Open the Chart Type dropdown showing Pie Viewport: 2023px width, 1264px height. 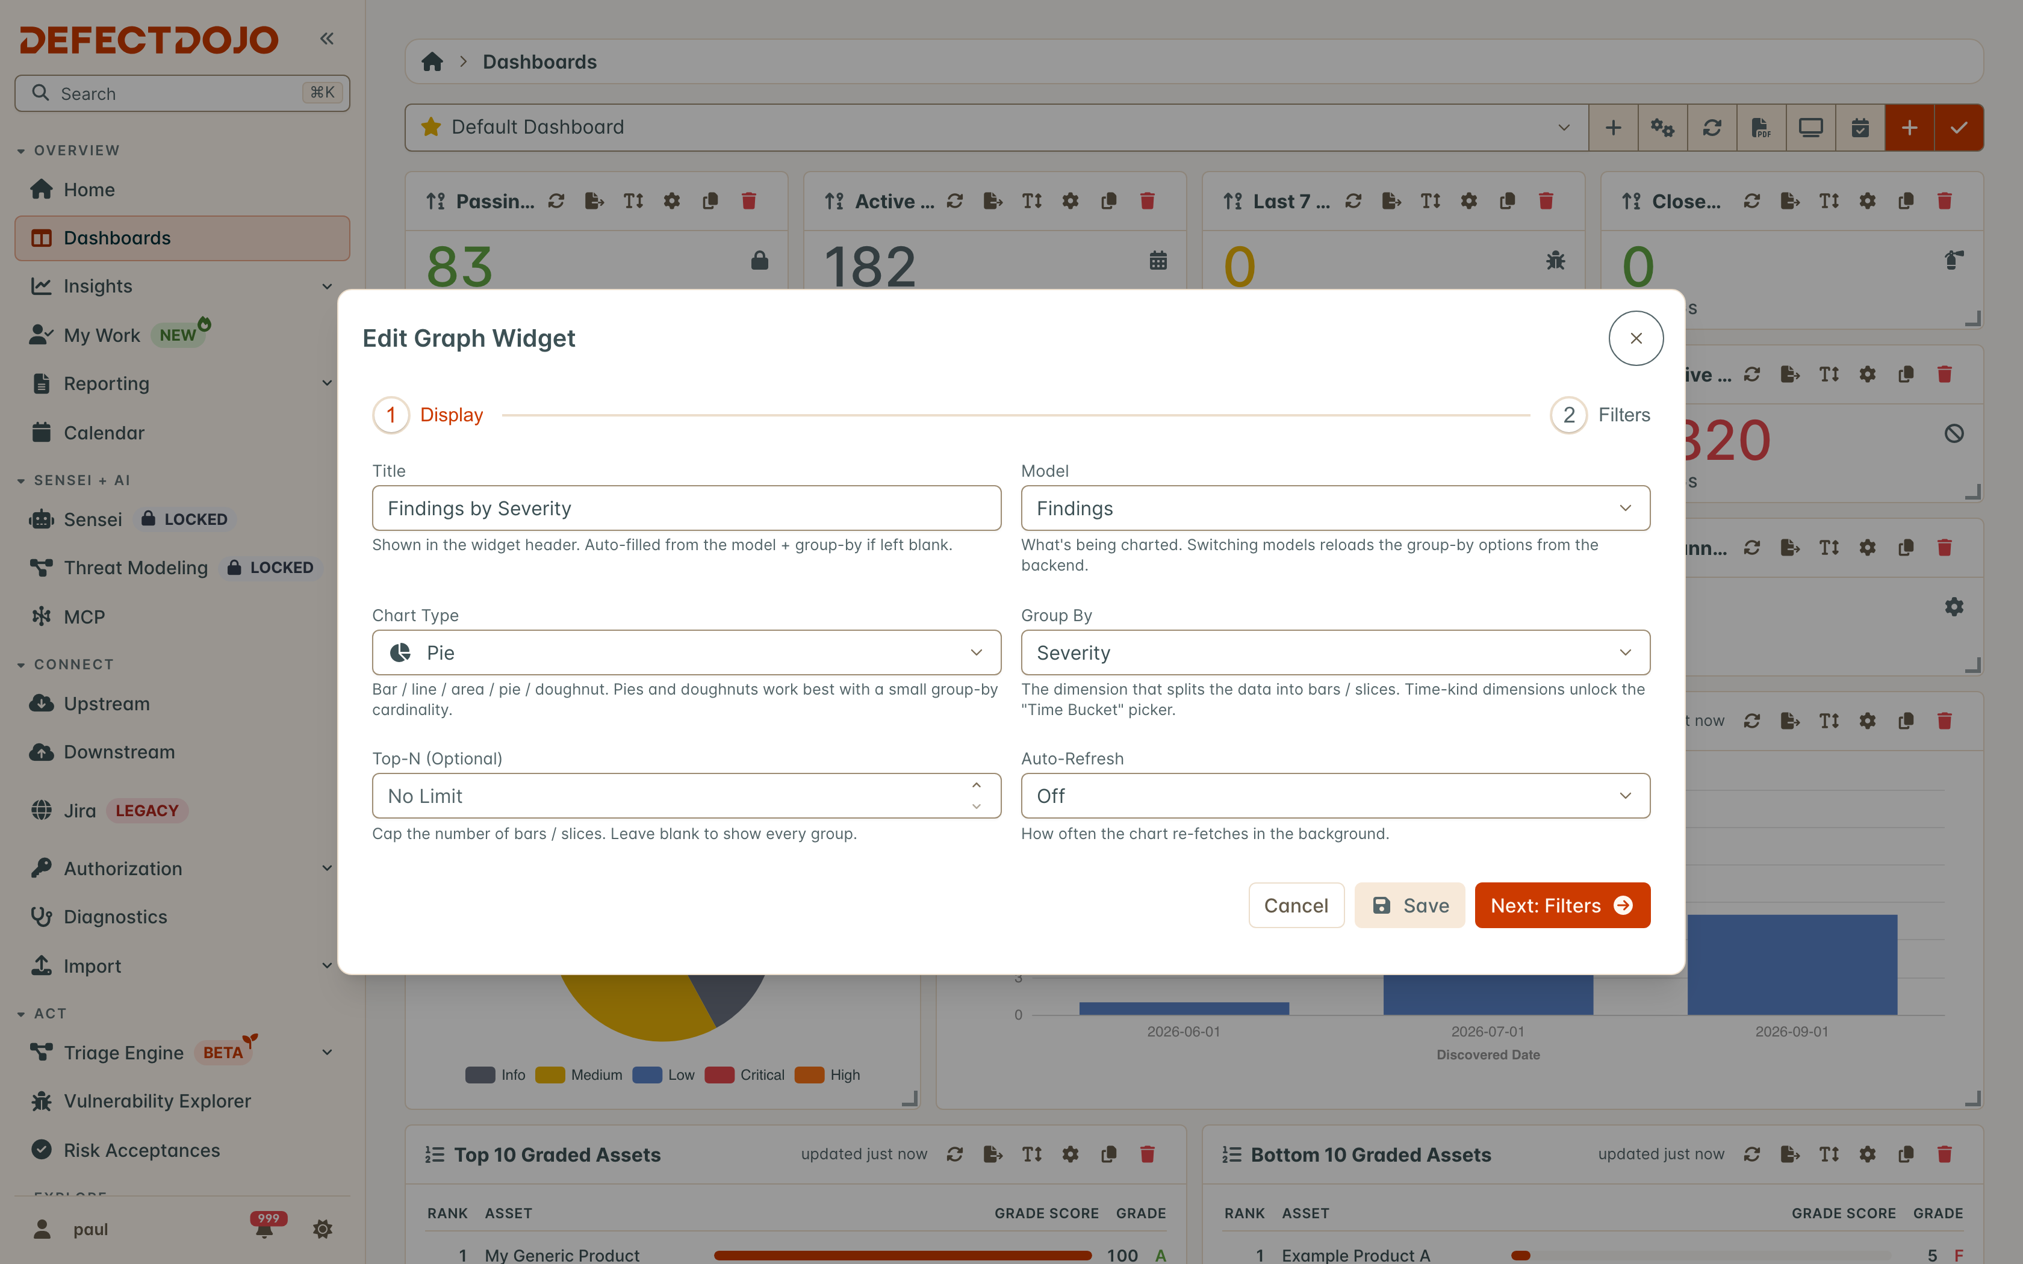[686, 652]
